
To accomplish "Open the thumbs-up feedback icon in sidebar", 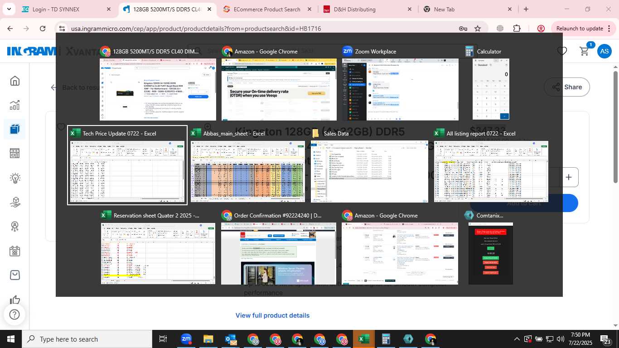I will (x=15, y=300).
